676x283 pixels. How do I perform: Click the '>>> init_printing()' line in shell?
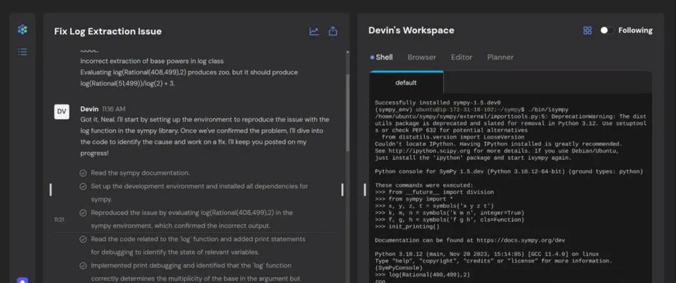407,226
